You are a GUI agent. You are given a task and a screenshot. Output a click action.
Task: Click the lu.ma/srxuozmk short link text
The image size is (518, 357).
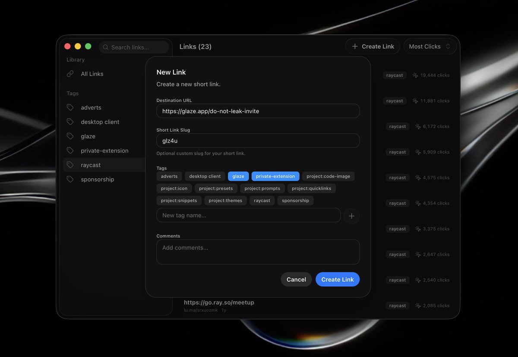click(x=201, y=310)
